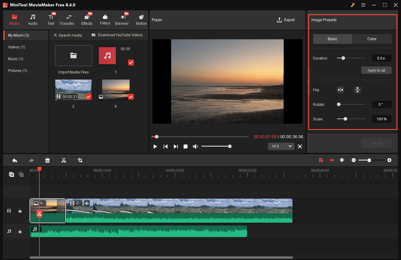Open the Elements library
The width and height of the screenshot is (401, 260).
point(122,19)
